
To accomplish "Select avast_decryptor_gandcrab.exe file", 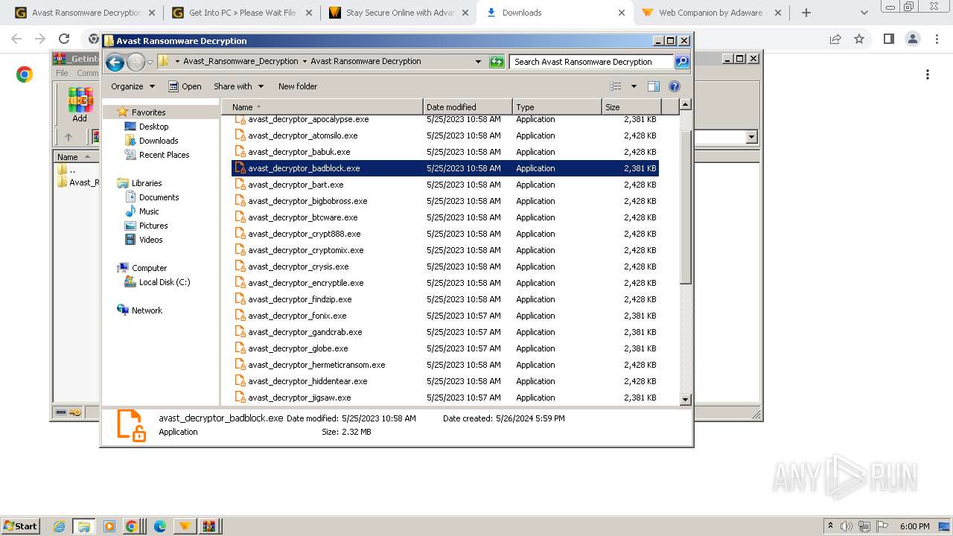I will pos(445,332).
